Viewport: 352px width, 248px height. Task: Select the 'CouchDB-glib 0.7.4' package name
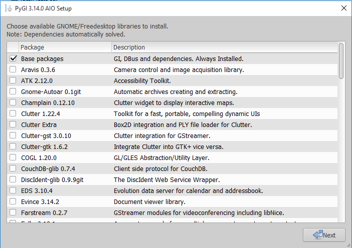tap(48, 169)
